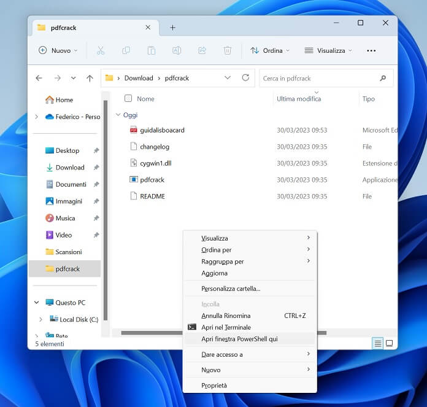
Task: Open the address bar history dropdown
Action: pyautogui.click(x=228, y=78)
